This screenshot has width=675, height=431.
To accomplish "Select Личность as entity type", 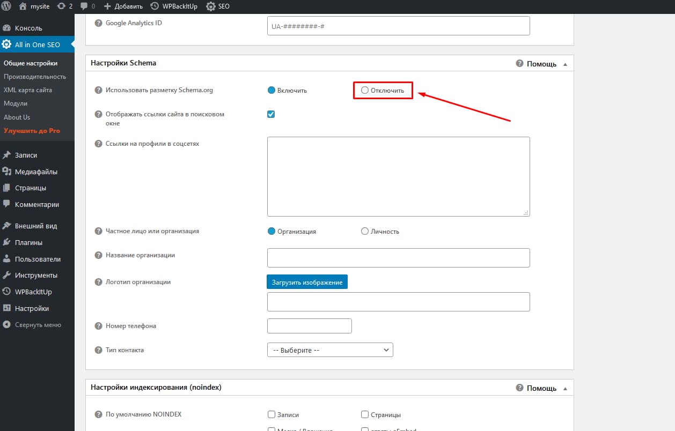I will pos(364,231).
